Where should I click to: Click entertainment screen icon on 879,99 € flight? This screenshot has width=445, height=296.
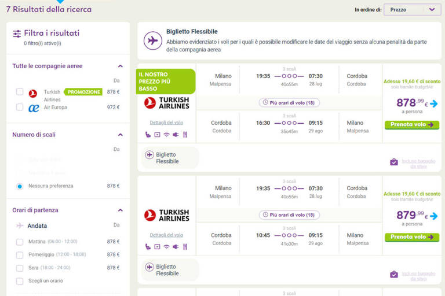point(157,247)
